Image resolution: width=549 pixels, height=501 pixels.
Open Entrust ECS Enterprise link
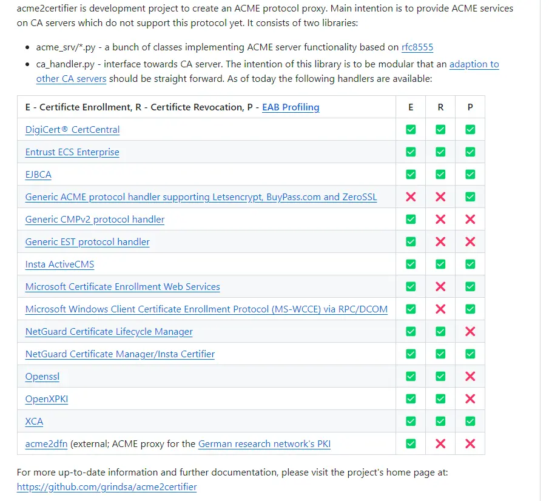pos(73,152)
